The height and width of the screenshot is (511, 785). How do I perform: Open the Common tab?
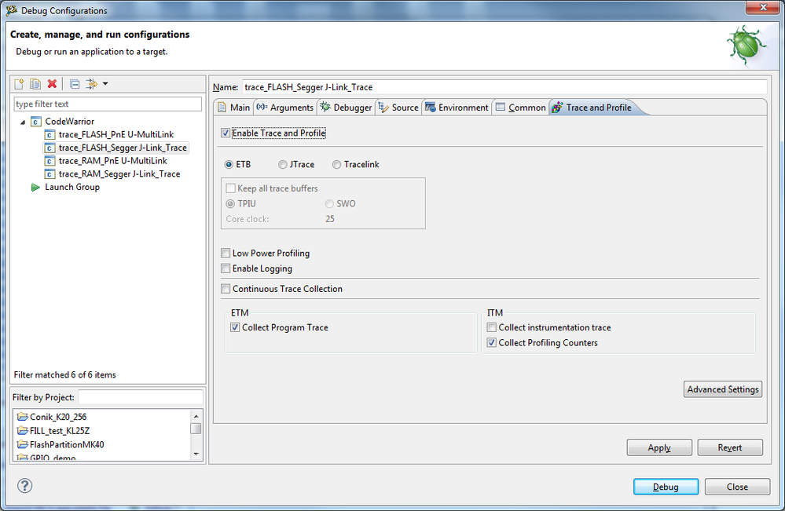coord(521,108)
